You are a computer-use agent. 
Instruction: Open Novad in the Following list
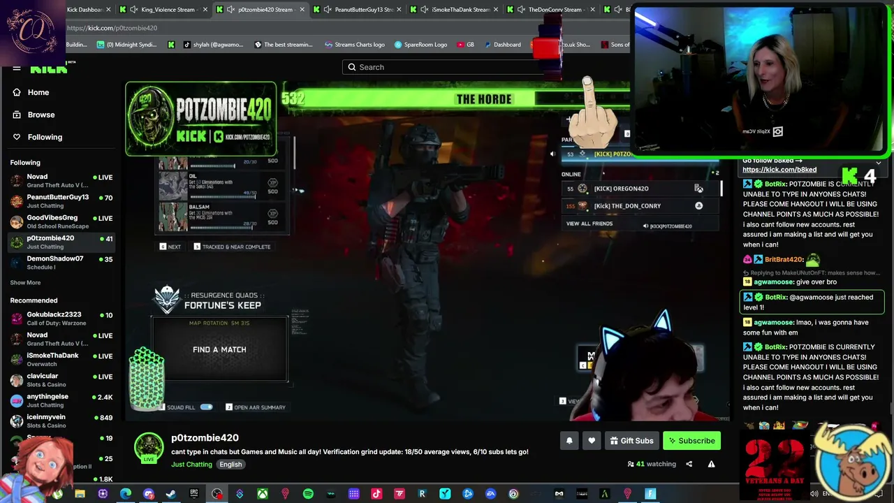(61, 181)
